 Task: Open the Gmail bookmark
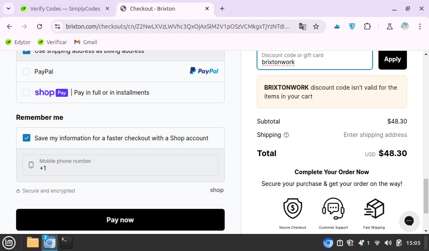click(86, 42)
